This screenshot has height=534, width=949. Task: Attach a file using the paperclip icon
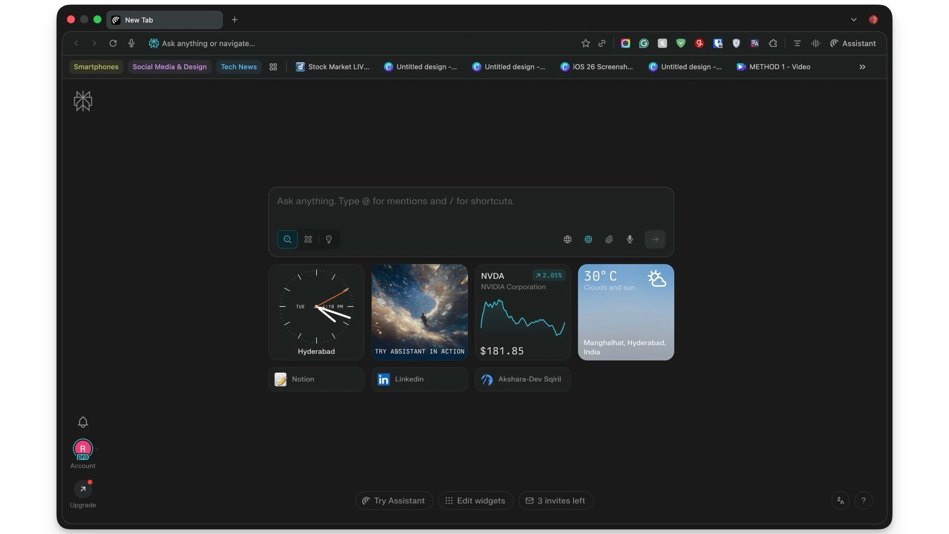[609, 239]
